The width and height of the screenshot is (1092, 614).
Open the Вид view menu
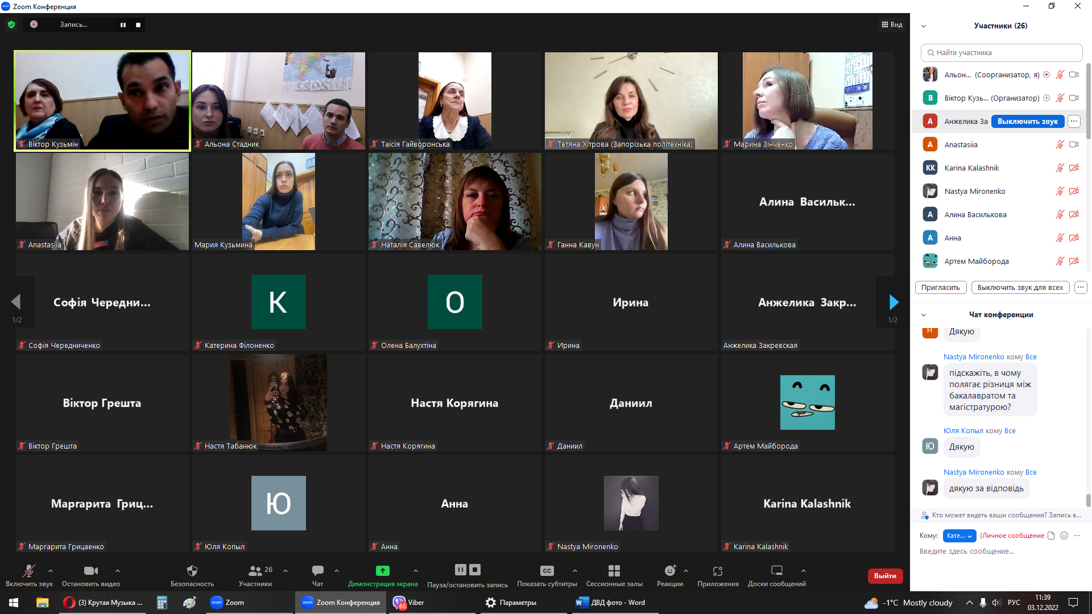(x=892, y=24)
